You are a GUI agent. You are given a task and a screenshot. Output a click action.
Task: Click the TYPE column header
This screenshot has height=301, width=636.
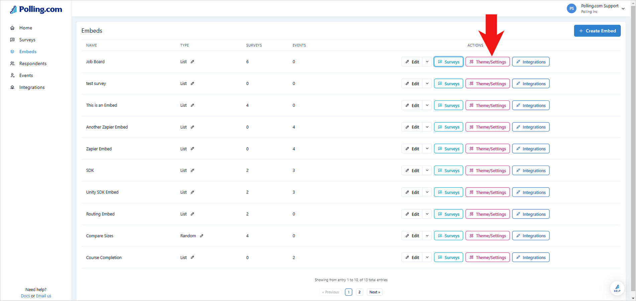pyautogui.click(x=185, y=45)
